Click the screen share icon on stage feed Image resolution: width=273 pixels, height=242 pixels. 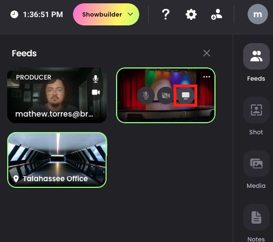(x=186, y=96)
